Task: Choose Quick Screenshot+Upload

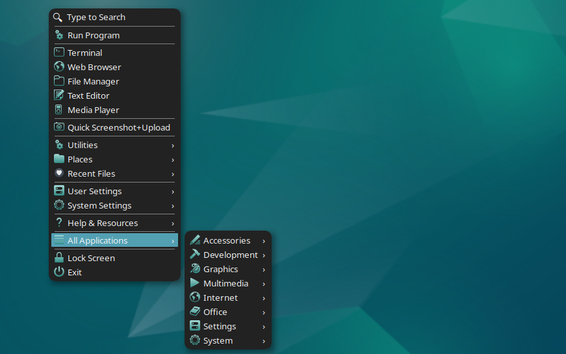Action: click(114, 127)
